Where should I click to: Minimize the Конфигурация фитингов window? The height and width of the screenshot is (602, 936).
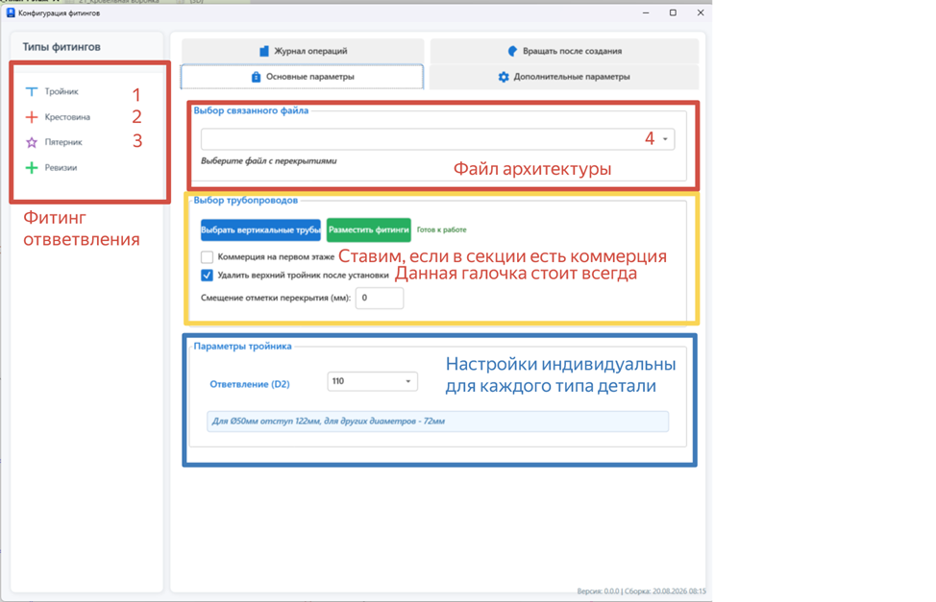click(x=645, y=12)
